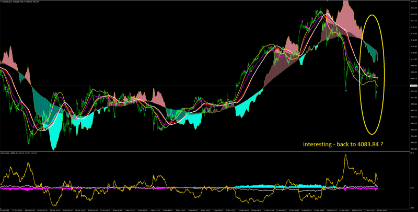Click the highlighted current price tag on the price scale

[x=413, y=86]
